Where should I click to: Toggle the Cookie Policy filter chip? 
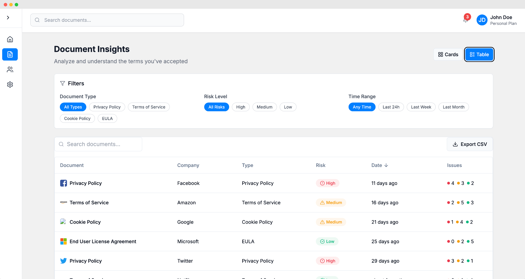(x=77, y=119)
